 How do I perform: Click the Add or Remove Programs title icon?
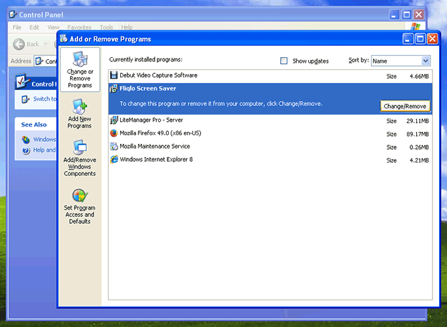(x=64, y=39)
